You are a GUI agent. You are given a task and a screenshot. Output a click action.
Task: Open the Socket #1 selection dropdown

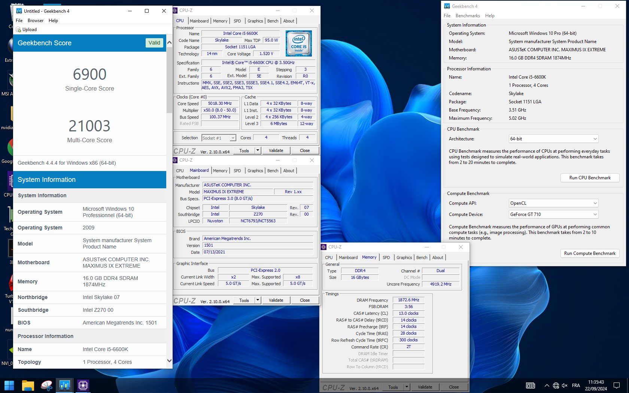(219, 138)
